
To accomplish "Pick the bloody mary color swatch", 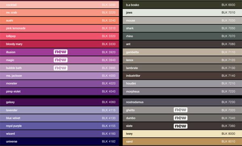I will click(59, 44).
